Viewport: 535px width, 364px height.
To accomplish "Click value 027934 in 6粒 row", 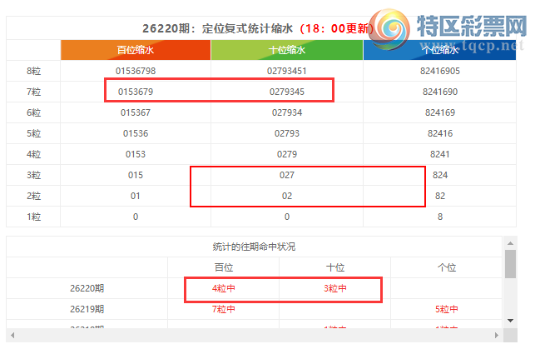I will click(287, 112).
